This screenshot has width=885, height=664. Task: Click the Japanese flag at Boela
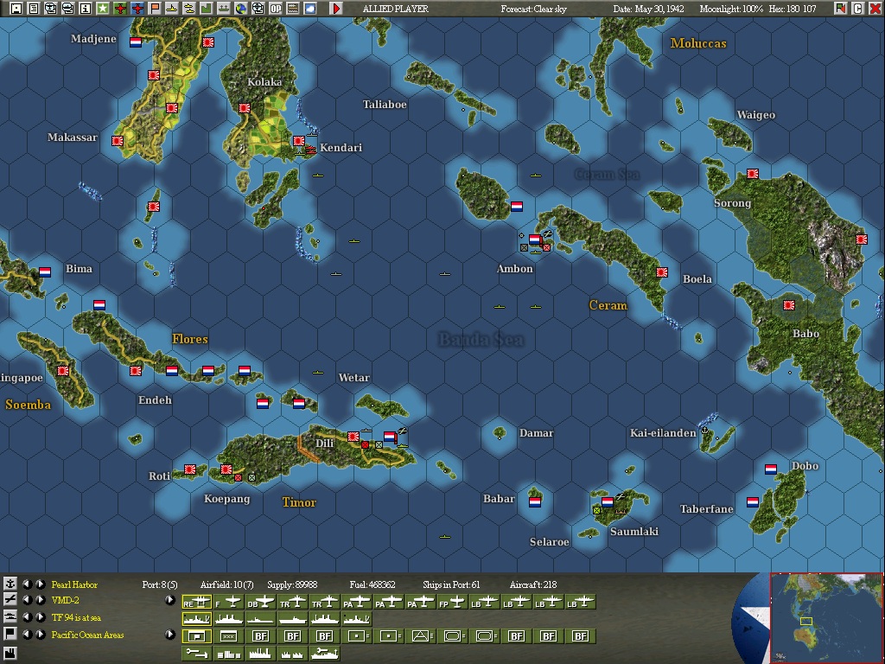[662, 272]
